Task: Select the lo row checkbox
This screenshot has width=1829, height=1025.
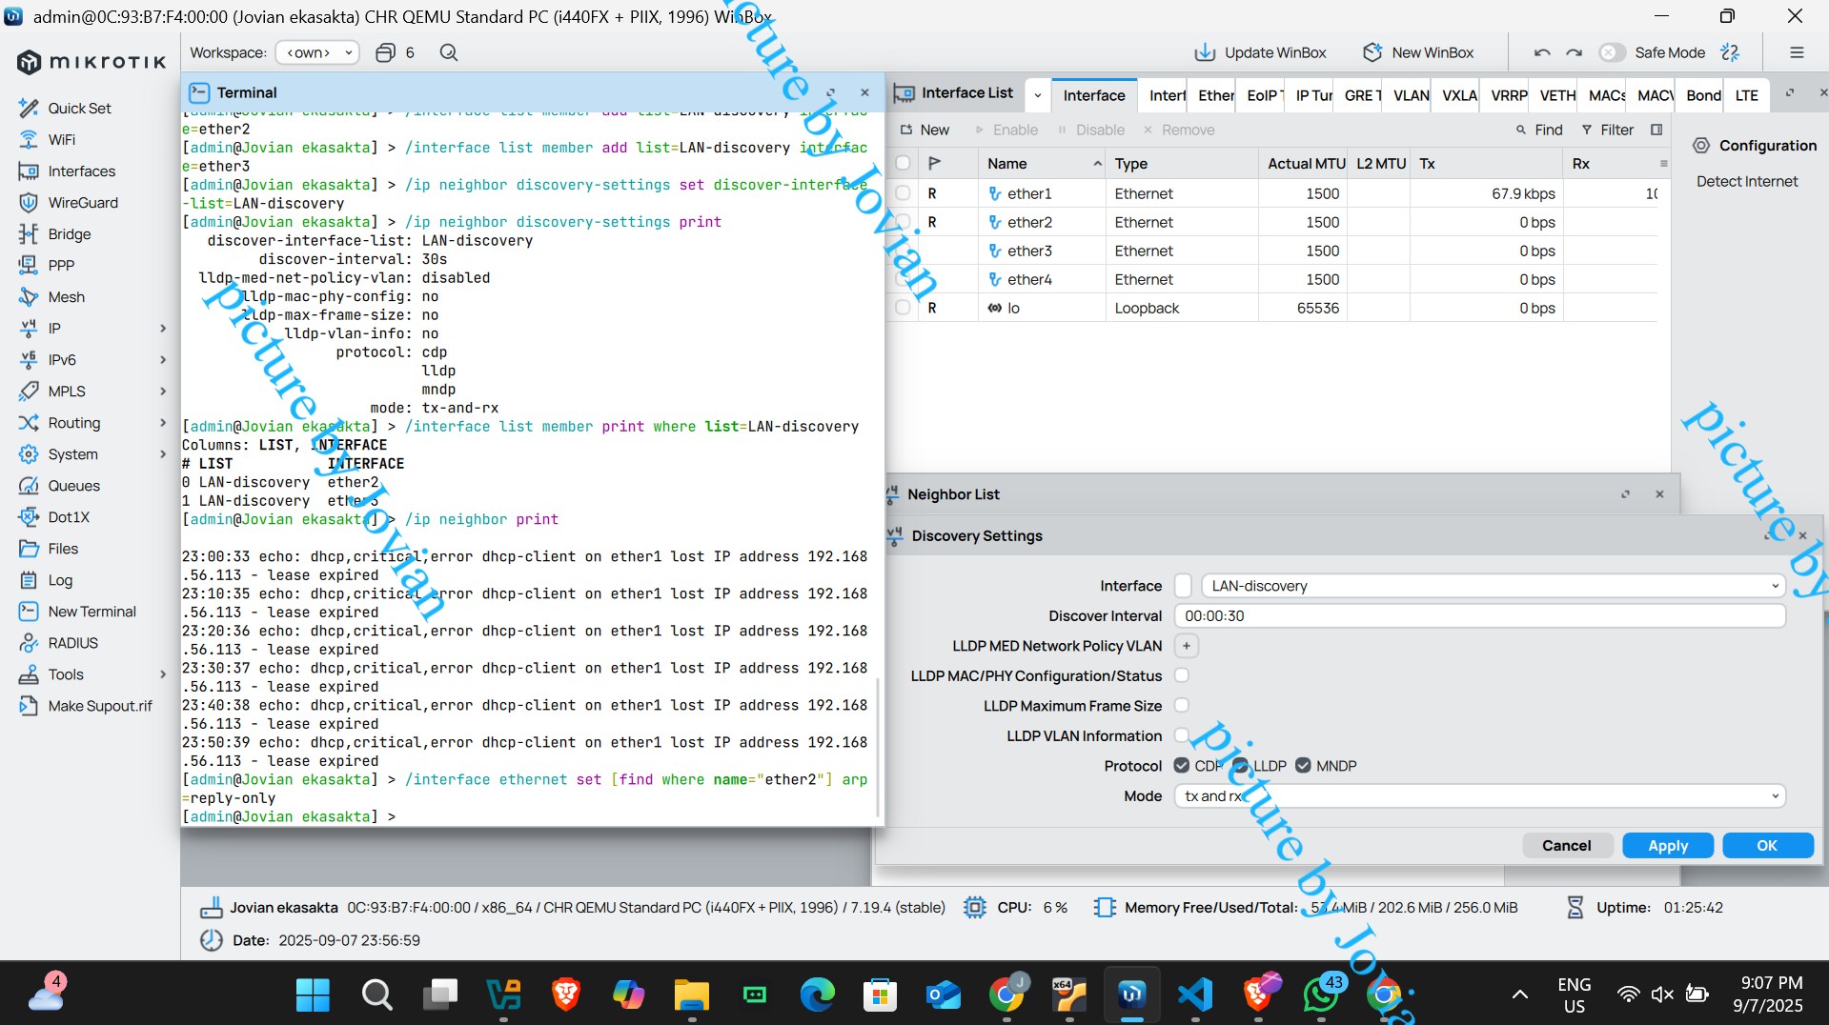Action: tap(903, 308)
